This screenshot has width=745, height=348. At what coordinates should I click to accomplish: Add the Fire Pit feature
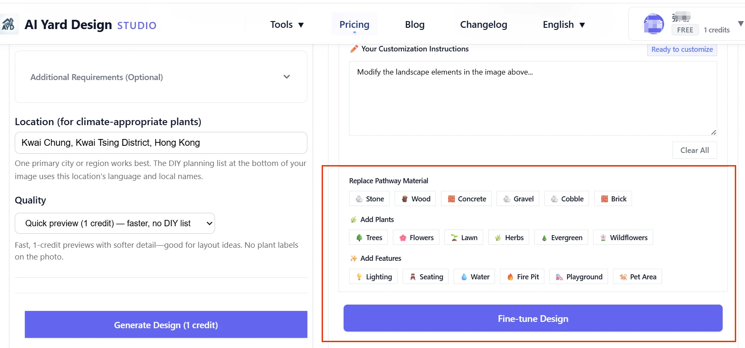tap(522, 277)
